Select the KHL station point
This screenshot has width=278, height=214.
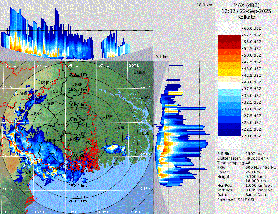116,129
